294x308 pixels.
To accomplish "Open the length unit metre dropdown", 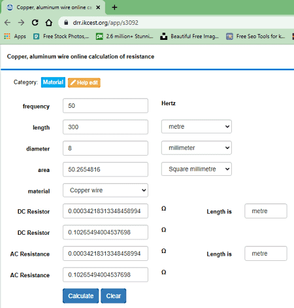I will [197, 126].
